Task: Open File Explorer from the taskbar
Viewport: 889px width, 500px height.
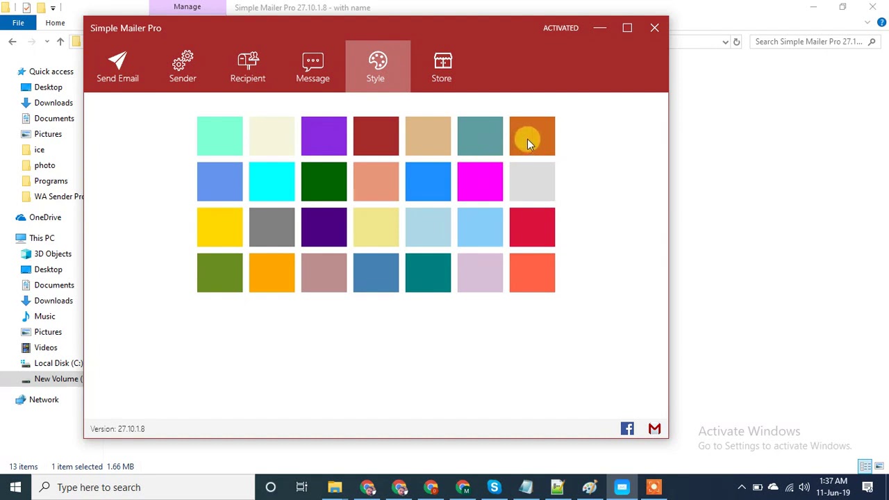Action: click(x=335, y=487)
